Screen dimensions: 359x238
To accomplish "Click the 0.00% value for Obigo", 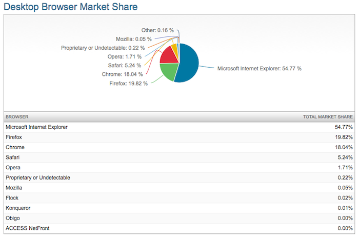I will coord(345,218).
